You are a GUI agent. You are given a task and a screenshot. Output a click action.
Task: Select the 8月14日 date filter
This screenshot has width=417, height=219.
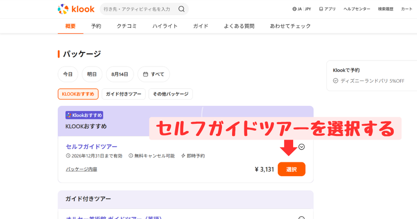120,74
